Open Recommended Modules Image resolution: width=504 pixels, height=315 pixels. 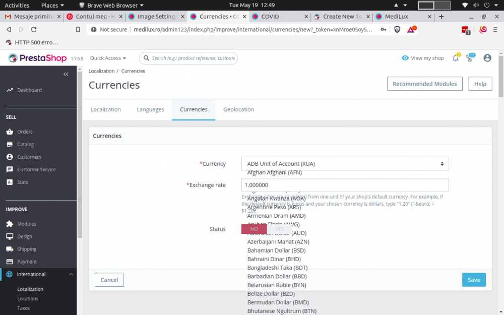pos(425,83)
